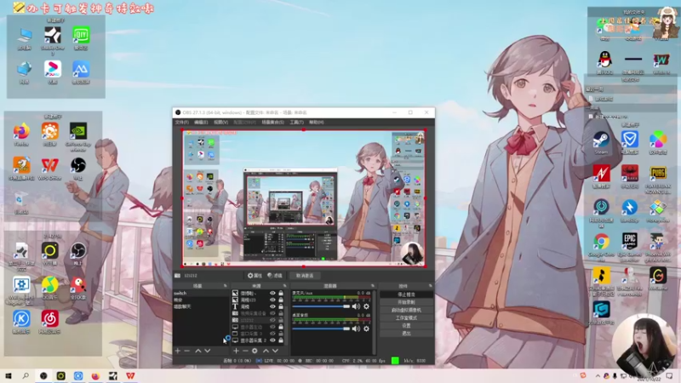Image resolution: width=681 pixels, height=383 pixels.
Task: Click the Audio Mixer vertical scrollbar
Action: tap(375, 323)
